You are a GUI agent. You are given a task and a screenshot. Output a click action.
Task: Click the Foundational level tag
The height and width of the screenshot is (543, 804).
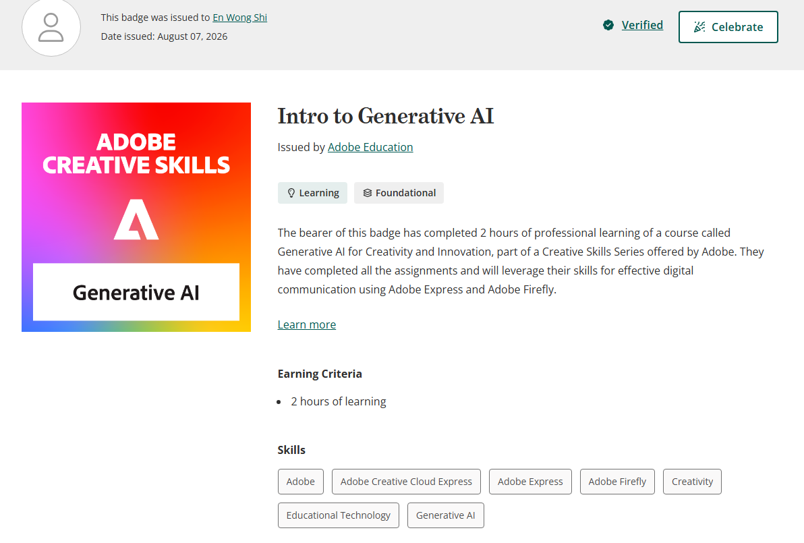point(399,193)
